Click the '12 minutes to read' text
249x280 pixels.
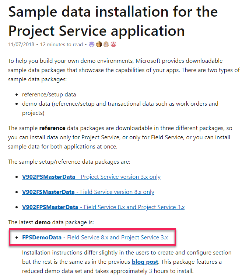pos(62,45)
